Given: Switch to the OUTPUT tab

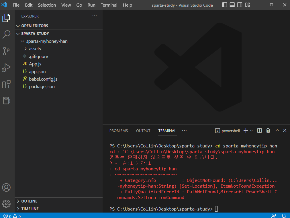Looking at the screenshot, I should [x=143, y=131].
